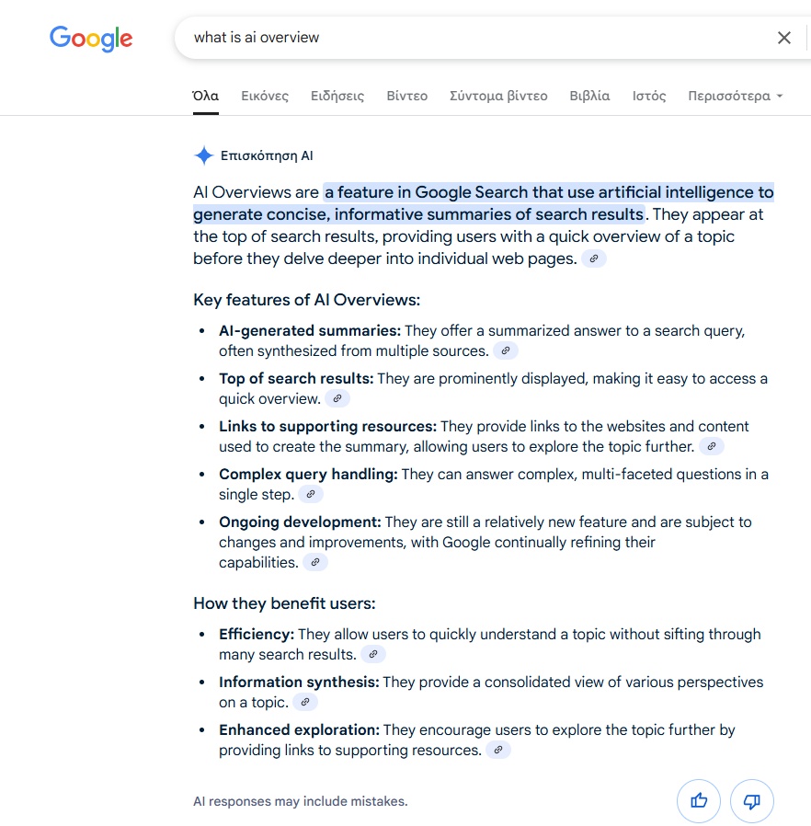Expand the Περισσότερα dropdown

click(736, 96)
